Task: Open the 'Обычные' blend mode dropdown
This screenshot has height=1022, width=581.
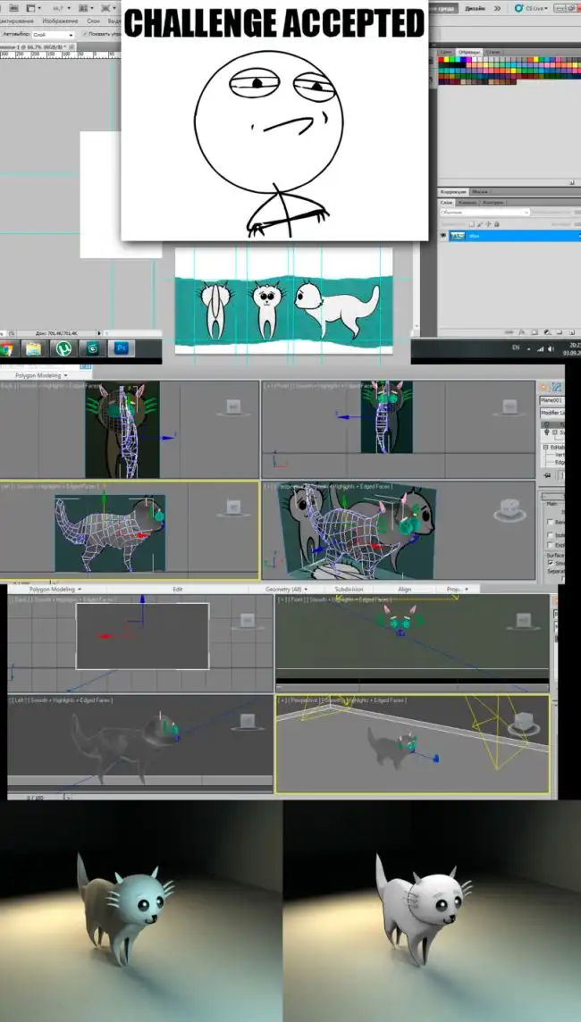Action: 484,213
